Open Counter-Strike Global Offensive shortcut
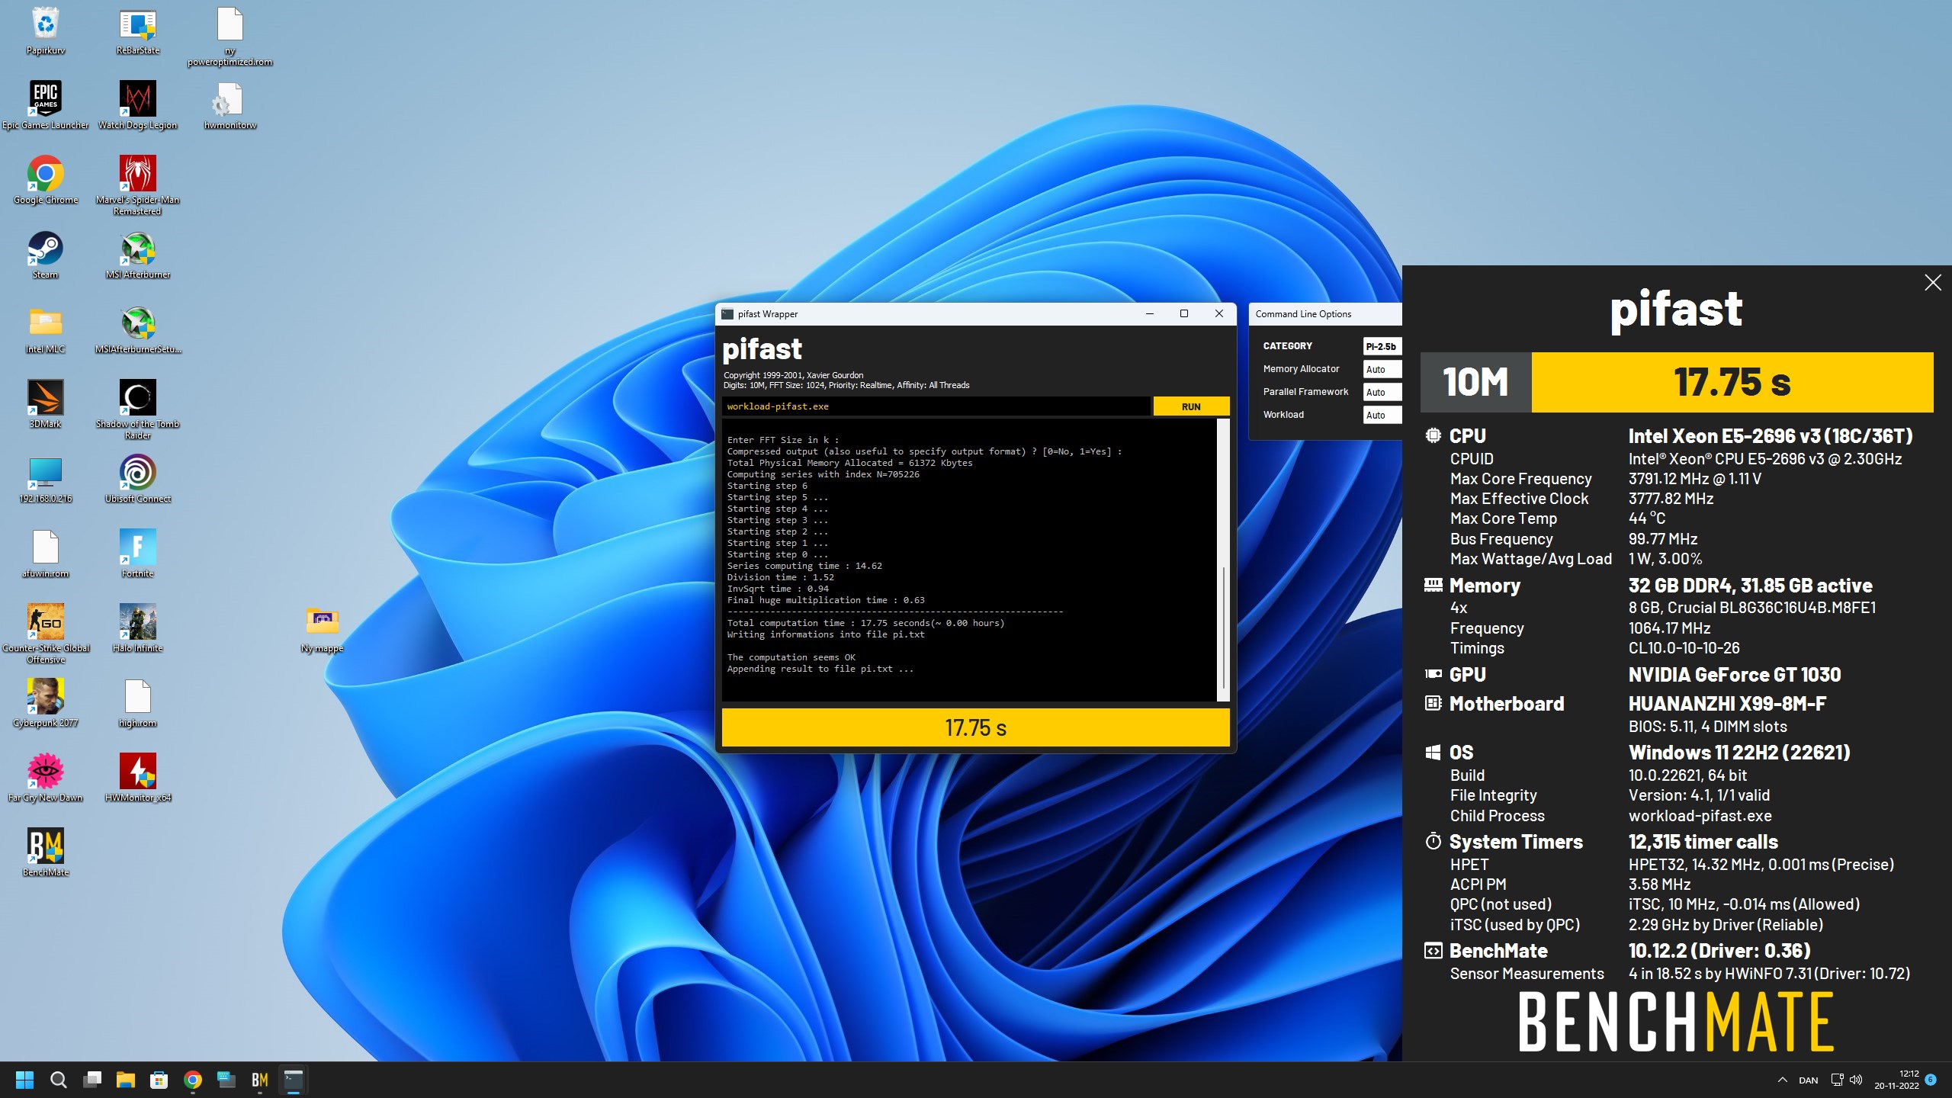This screenshot has width=1952, height=1098. click(46, 634)
